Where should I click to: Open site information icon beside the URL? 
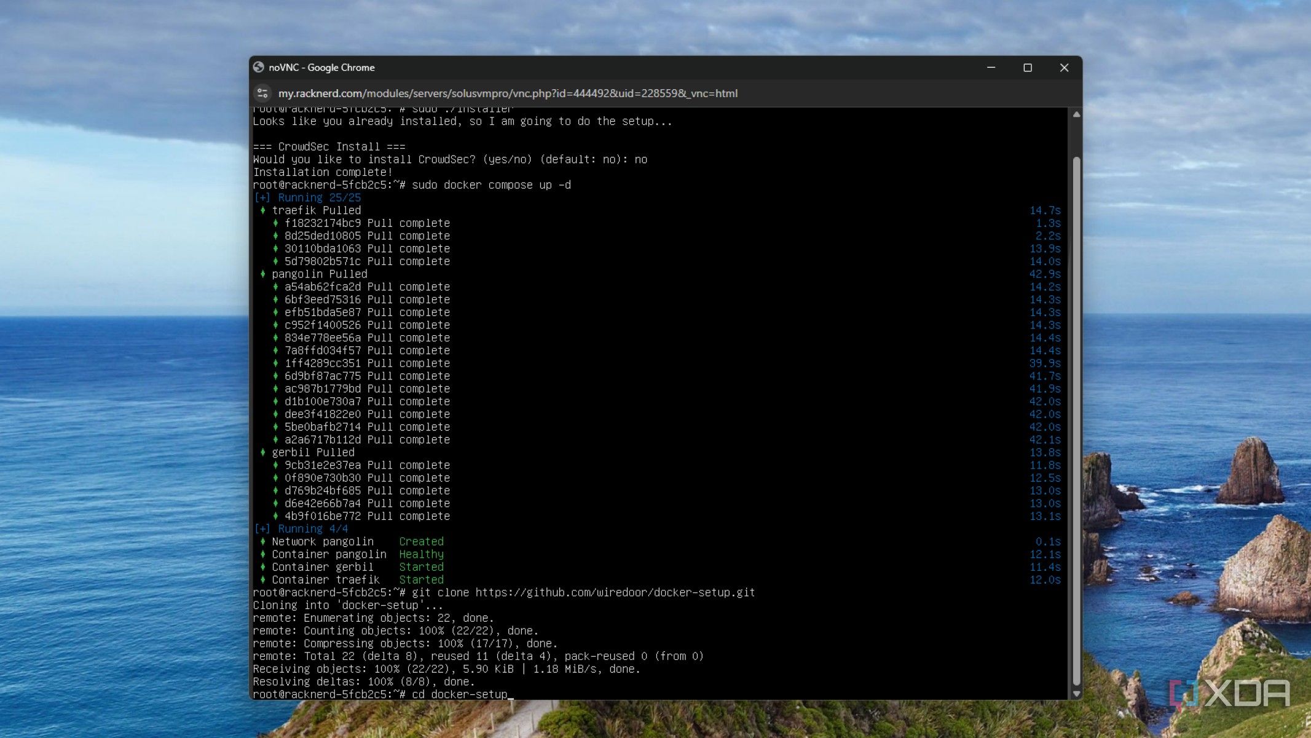(x=262, y=93)
